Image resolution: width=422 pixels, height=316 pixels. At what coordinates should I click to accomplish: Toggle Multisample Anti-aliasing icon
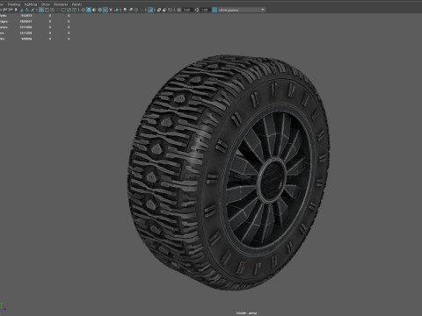point(136,10)
